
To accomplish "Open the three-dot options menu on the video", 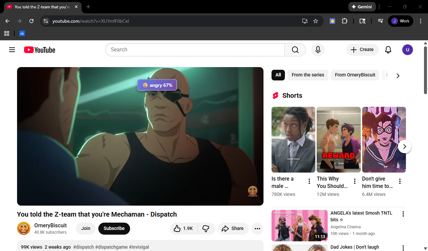I will pos(257,228).
